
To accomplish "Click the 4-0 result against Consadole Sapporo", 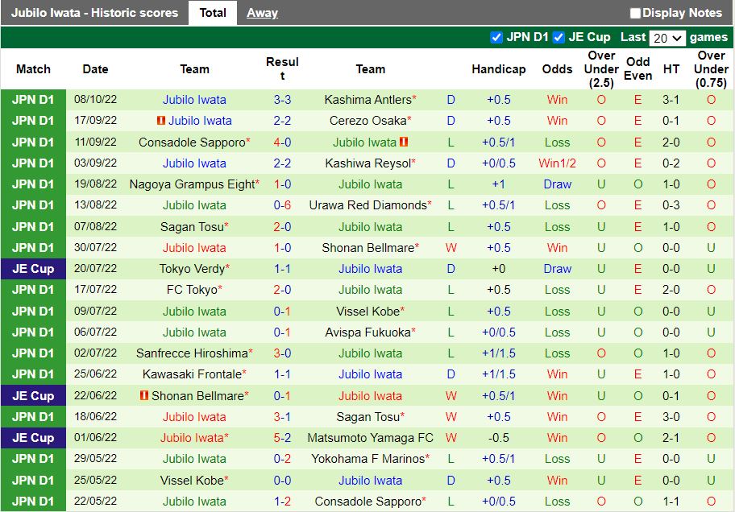I will tap(282, 142).
